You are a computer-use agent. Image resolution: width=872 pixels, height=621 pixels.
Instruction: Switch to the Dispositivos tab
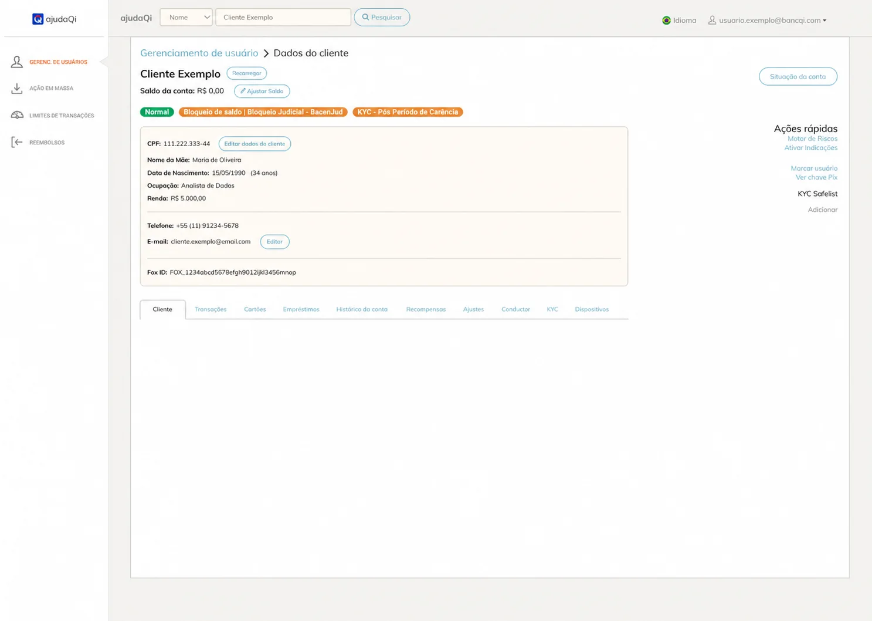[592, 309]
